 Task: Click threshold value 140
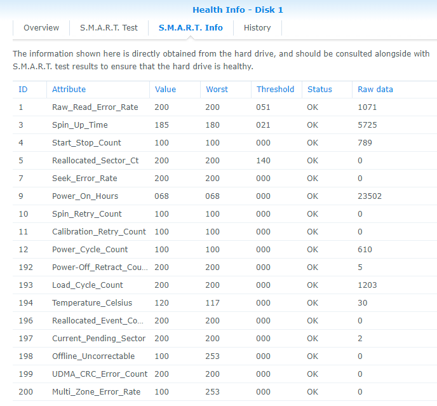pyautogui.click(x=263, y=161)
